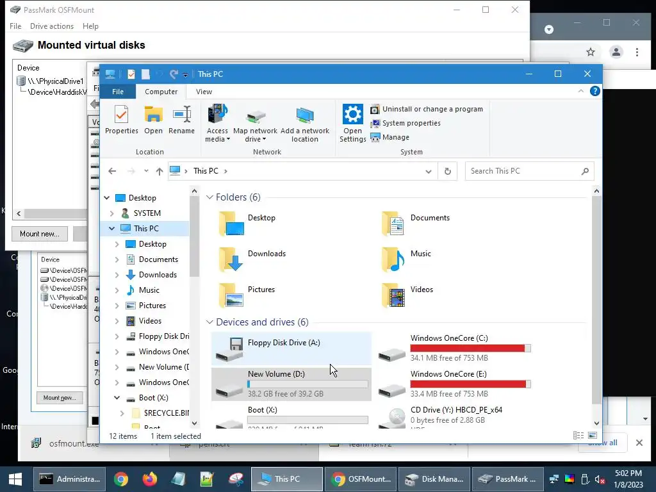Switch to the View ribbon tab
The height and width of the screenshot is (492, 656).
(204, 92)
